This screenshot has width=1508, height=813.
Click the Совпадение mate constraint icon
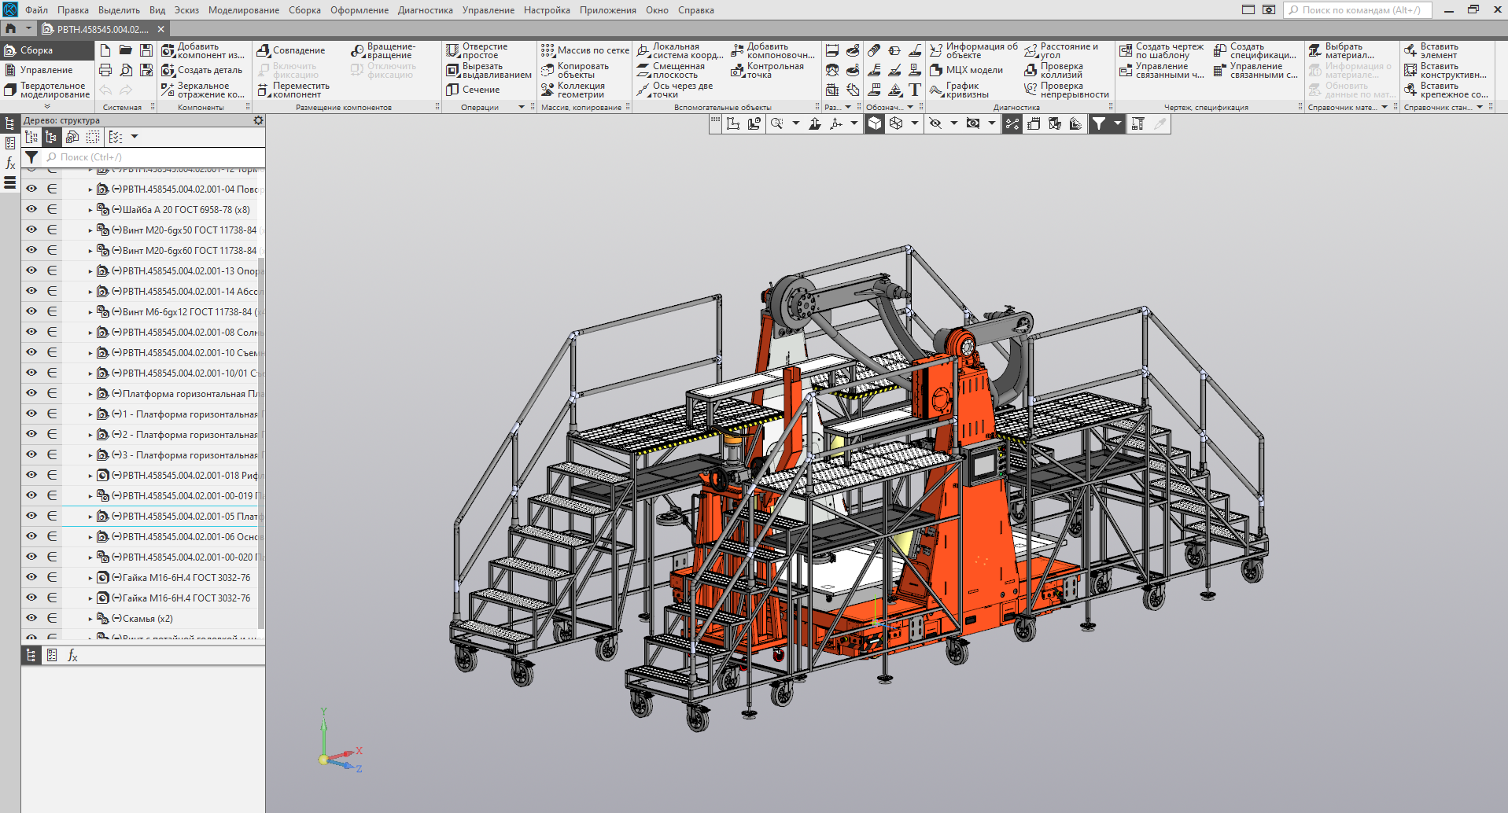coord(264,50)
